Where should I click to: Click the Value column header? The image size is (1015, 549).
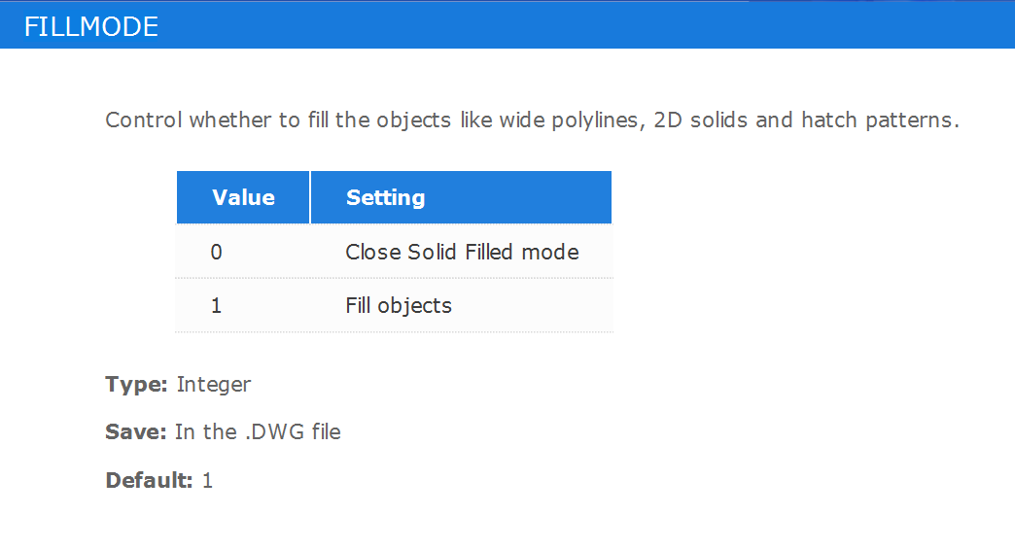tap(243, 197)
